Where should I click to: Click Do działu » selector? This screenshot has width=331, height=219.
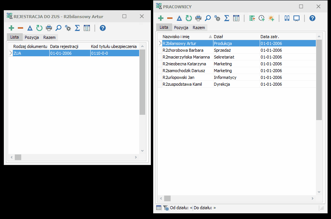pyautogui.click(x=205, y=208)
